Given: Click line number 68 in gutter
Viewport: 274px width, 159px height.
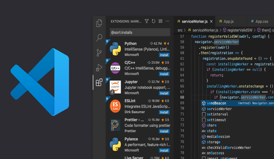Looking at the screenshot, I should [182, 97].
